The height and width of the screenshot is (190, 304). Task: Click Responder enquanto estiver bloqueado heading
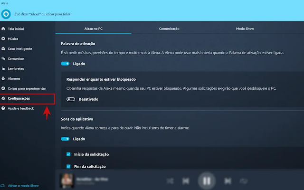[x=101, y=79]
